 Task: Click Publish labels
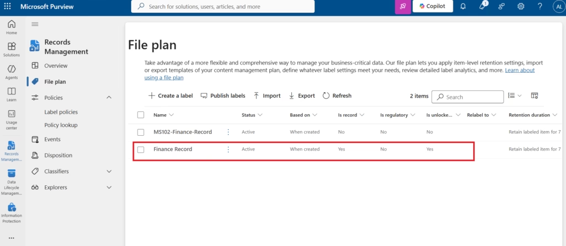pyautogui.click(x=223, y=96)
